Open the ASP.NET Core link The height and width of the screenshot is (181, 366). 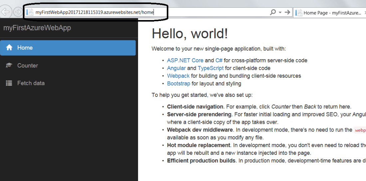pyautogui.click(x=185, y=61)
